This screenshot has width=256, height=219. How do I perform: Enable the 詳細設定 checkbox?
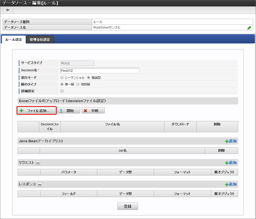[x=62, y=91]
